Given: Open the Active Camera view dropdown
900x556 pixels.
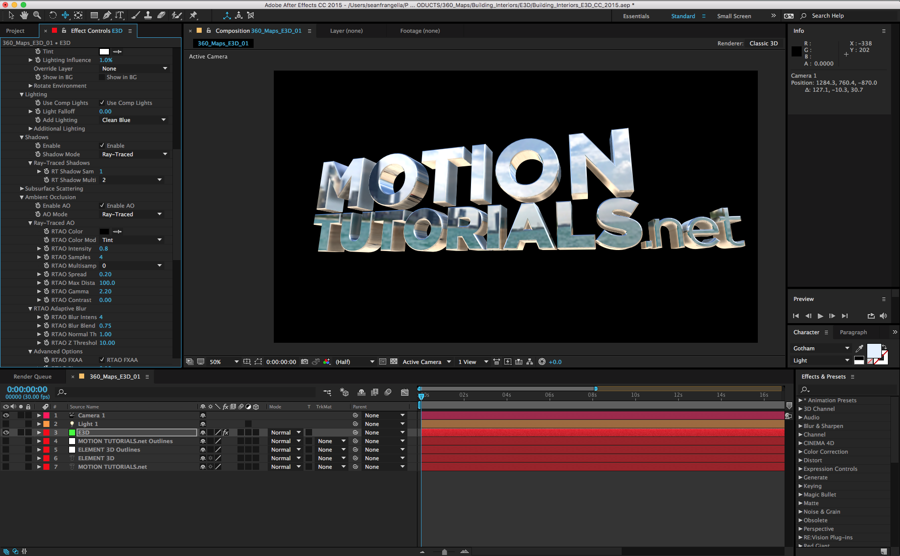Looking at the screenshot, I should [x=427, y=362].
